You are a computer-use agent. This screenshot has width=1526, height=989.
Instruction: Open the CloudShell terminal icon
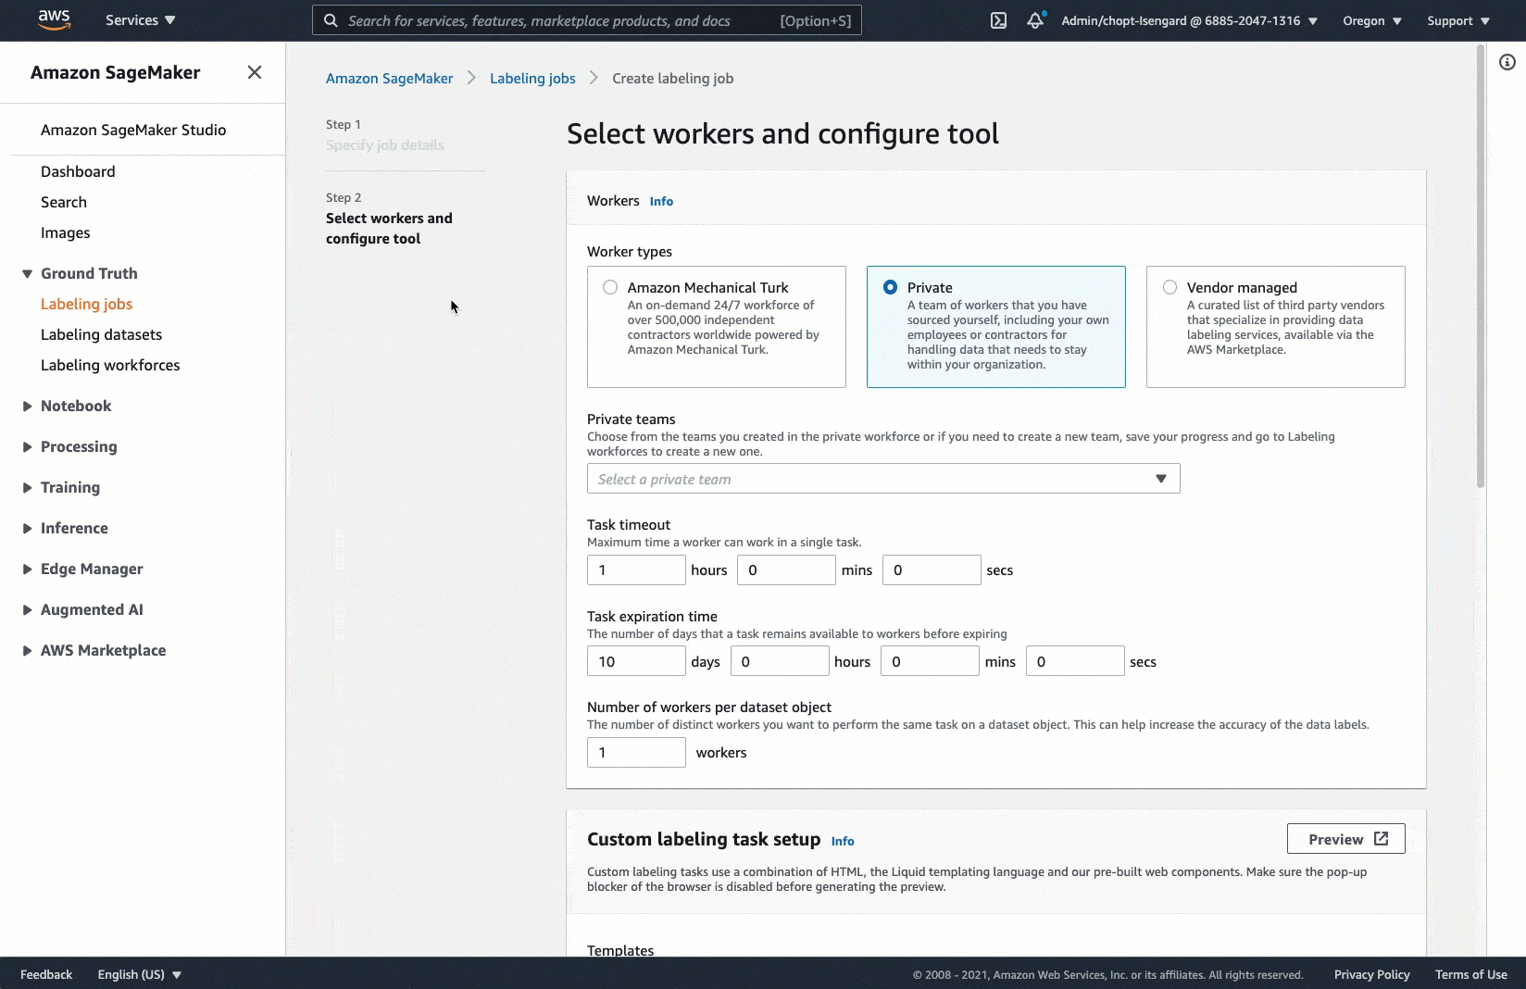coord(998,20)
